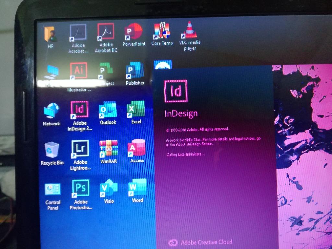The height and width of the screenshot is (249, 332).
Task: Open the HP user folder icon
Action: coord(50,34)
